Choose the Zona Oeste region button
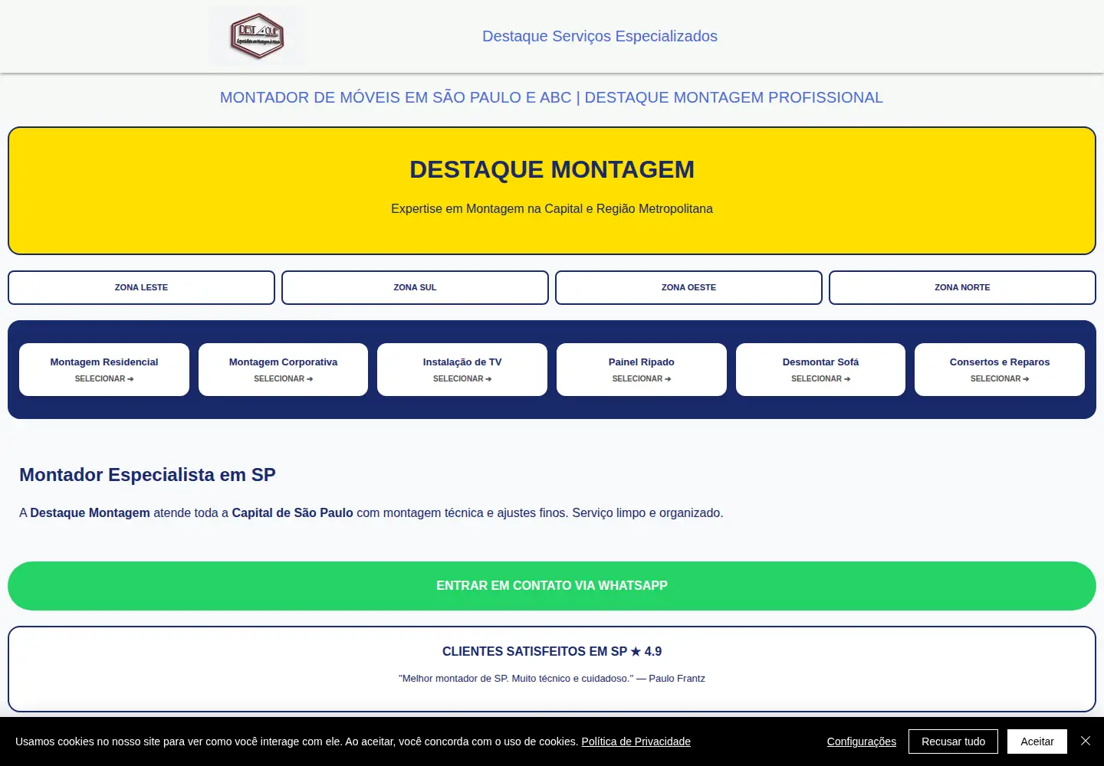 coord(688,287)
